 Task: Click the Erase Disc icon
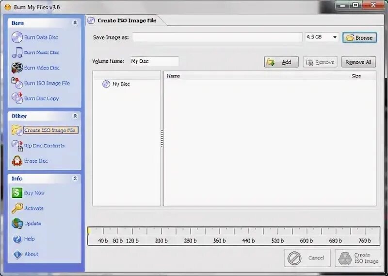[x=17, y=161]
